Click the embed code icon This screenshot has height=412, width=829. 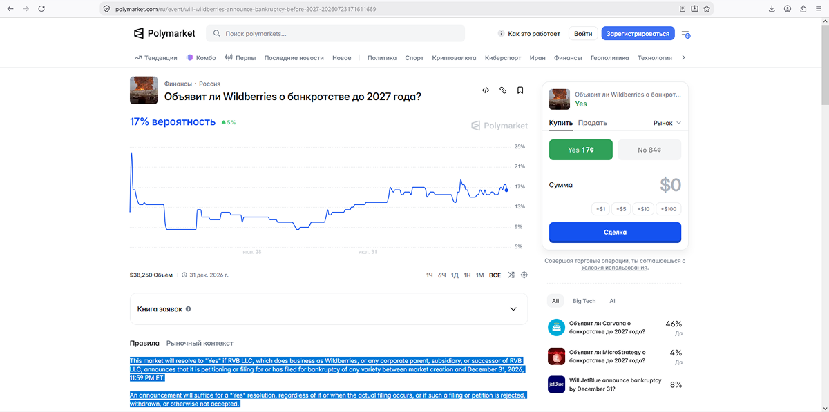click(x=486, y=90)
